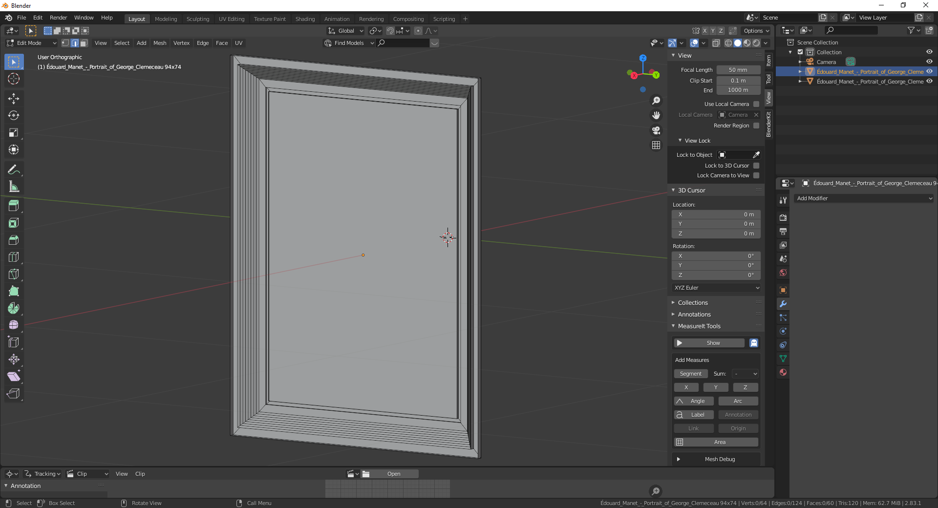Open Modifier properties wrench tab
This screenshot has height=508, width=938.
[783, 304]
